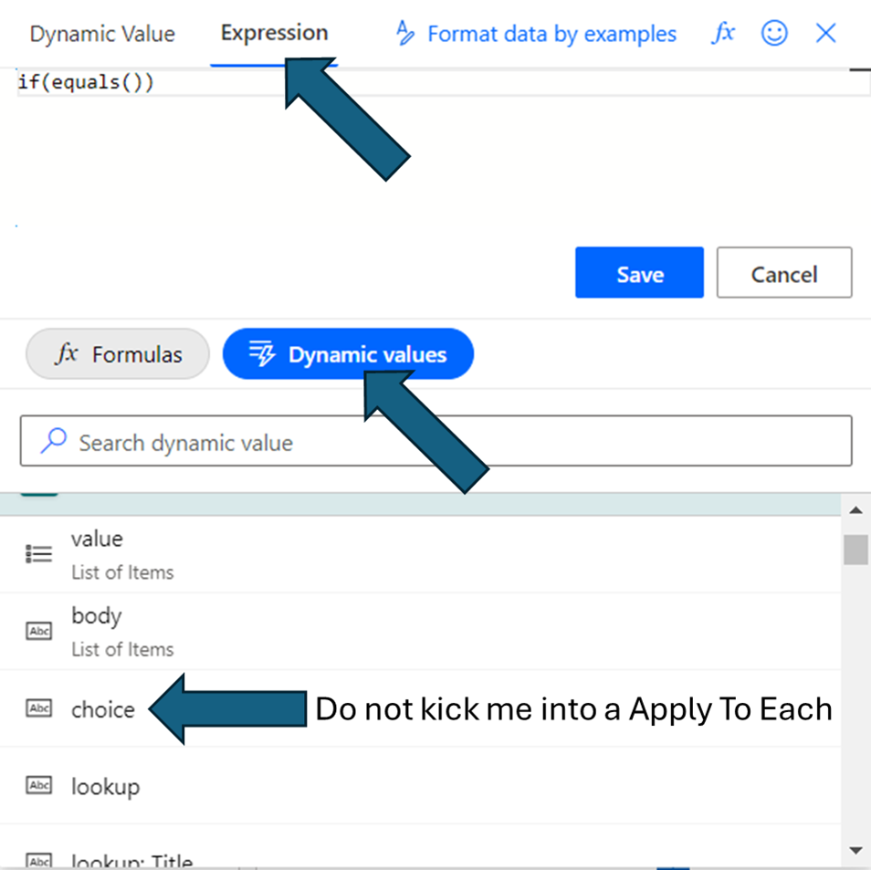
Task: Click the list icon beside value
Action: (39, 553)
